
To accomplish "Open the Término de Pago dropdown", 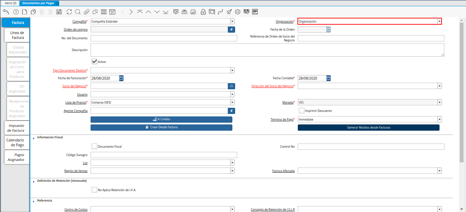I will [x=440, y=119].
